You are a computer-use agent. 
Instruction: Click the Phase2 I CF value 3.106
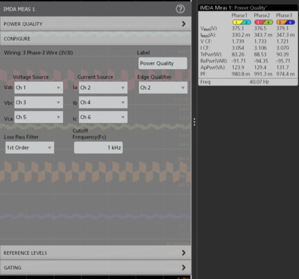260,48
